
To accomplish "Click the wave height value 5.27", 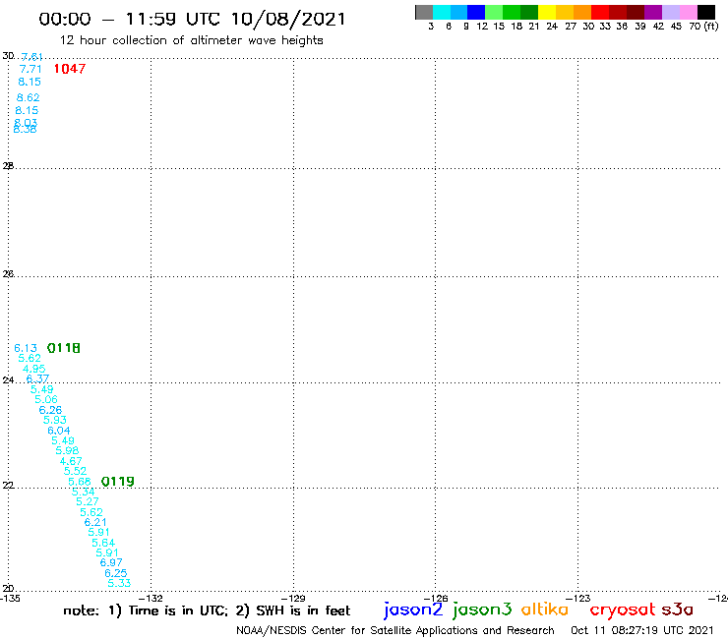I will point(88,501).
